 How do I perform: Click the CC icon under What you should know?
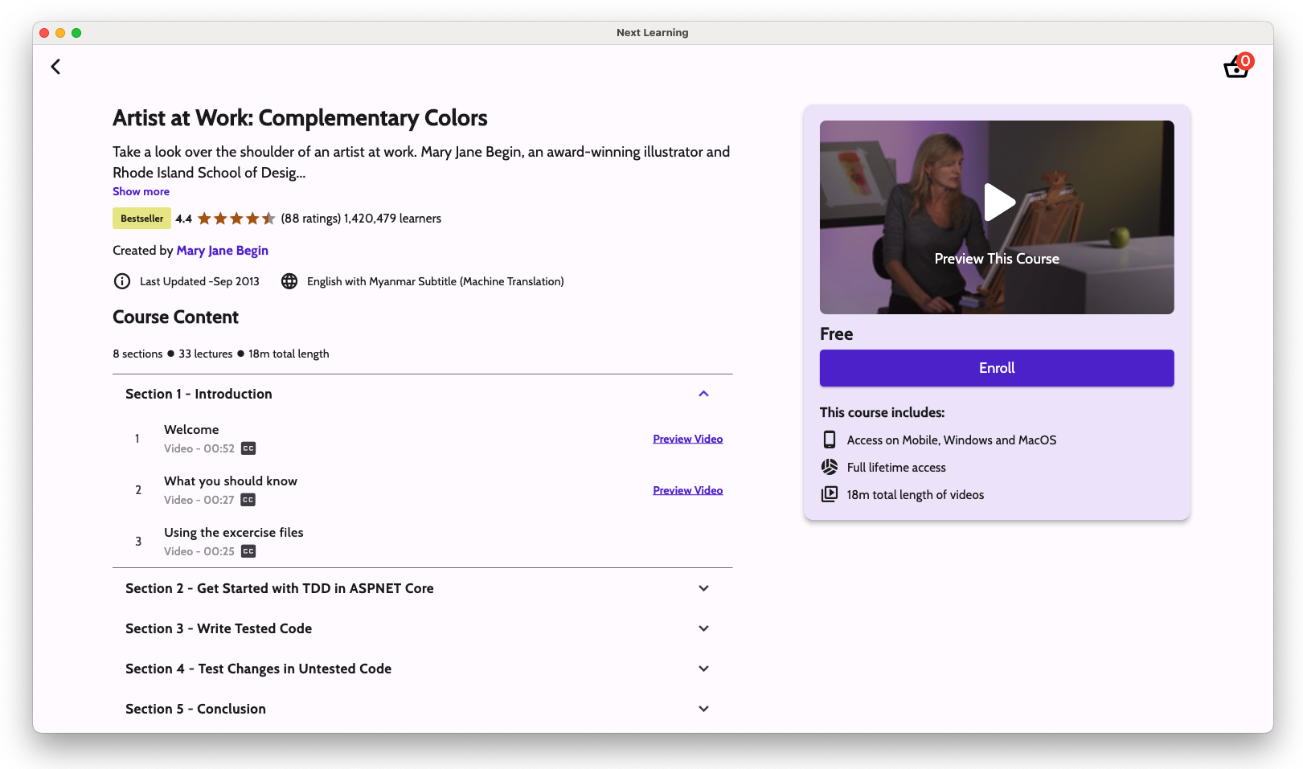[x=248, y=500]
